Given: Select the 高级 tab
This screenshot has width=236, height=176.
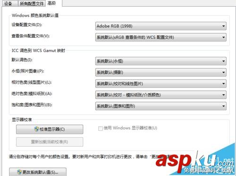Looking at the screenshot, I should [x=54, y=3].
